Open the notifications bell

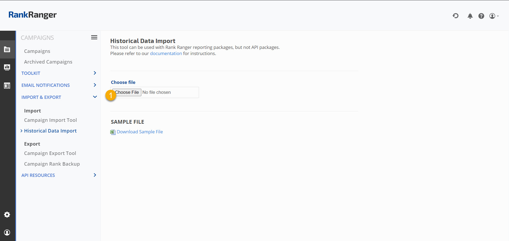pos(470,16)
